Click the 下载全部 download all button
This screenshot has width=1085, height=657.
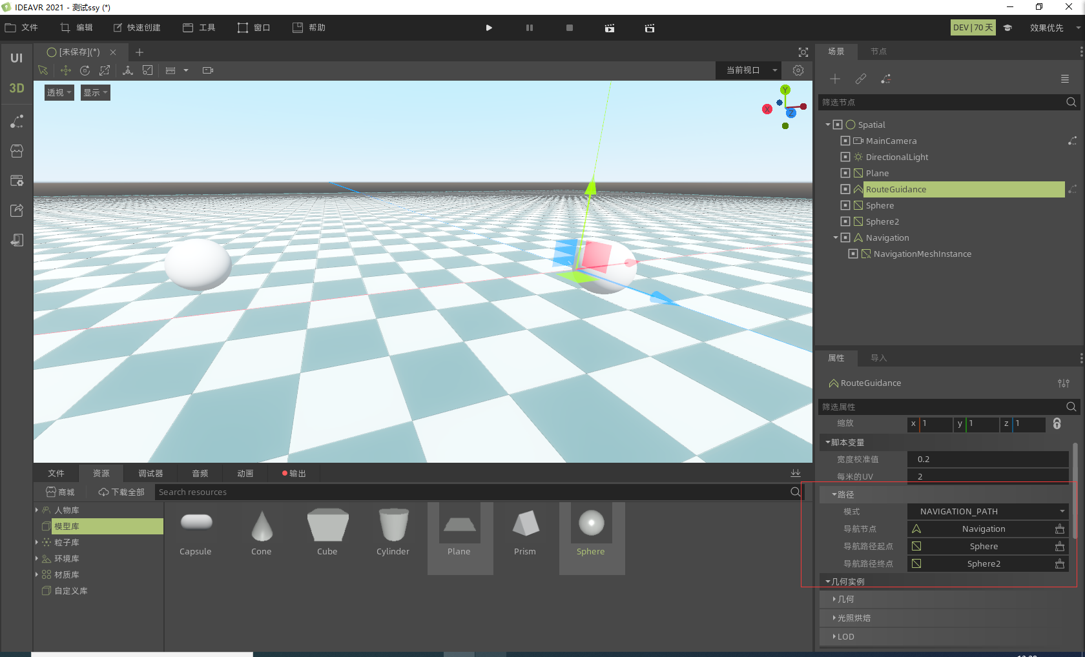point(121,492)
